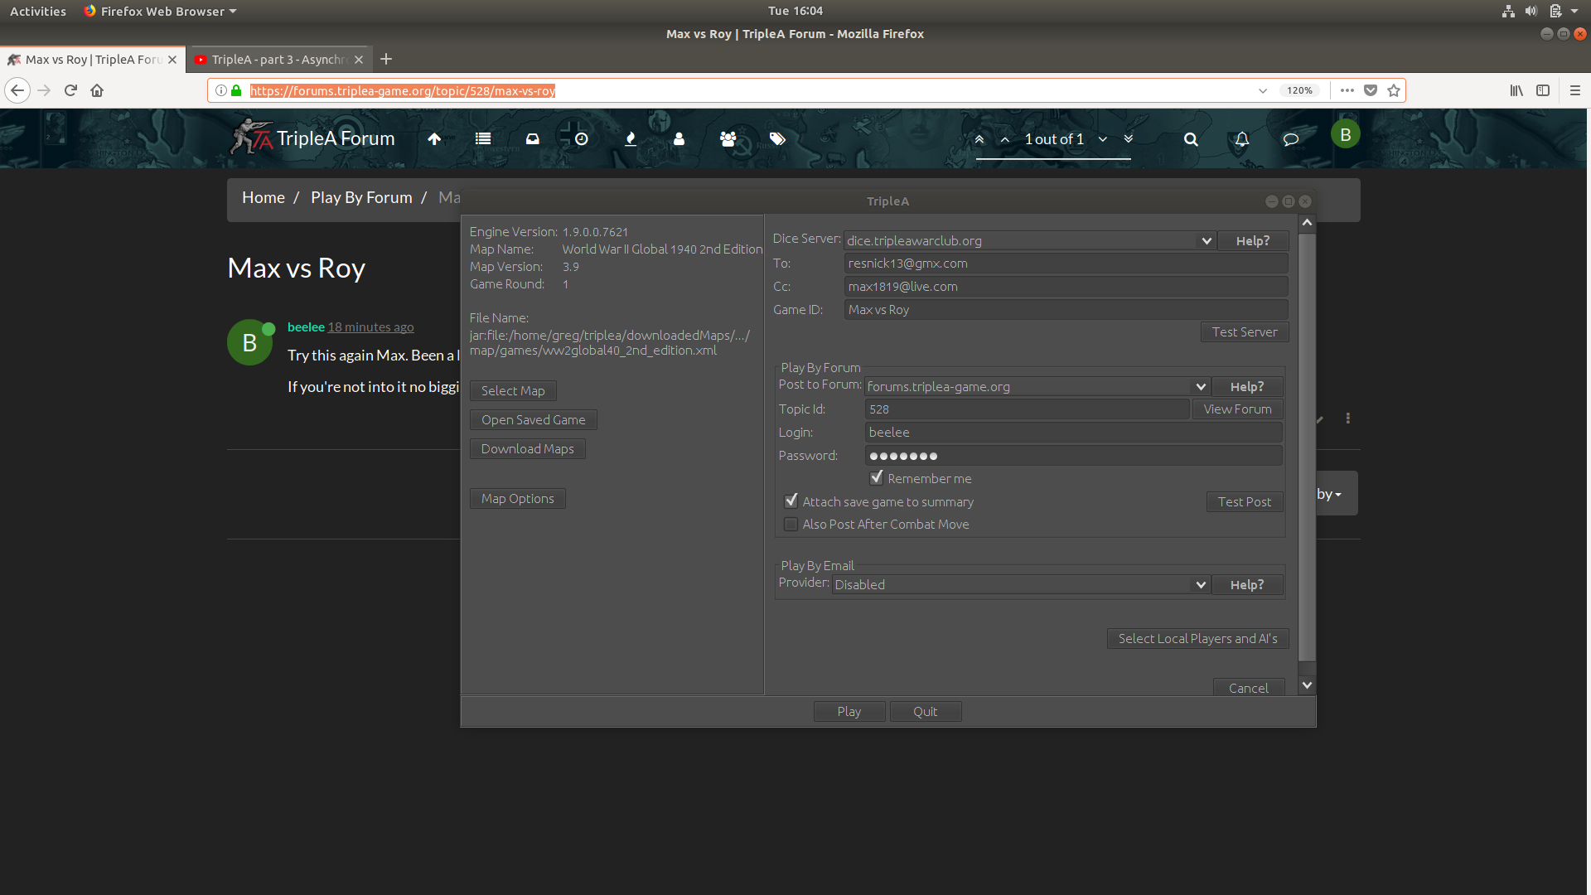Open chat speech bubble icon
Screen dimensions: 1591x895
pyautogui.click(x=1290, y=139)
